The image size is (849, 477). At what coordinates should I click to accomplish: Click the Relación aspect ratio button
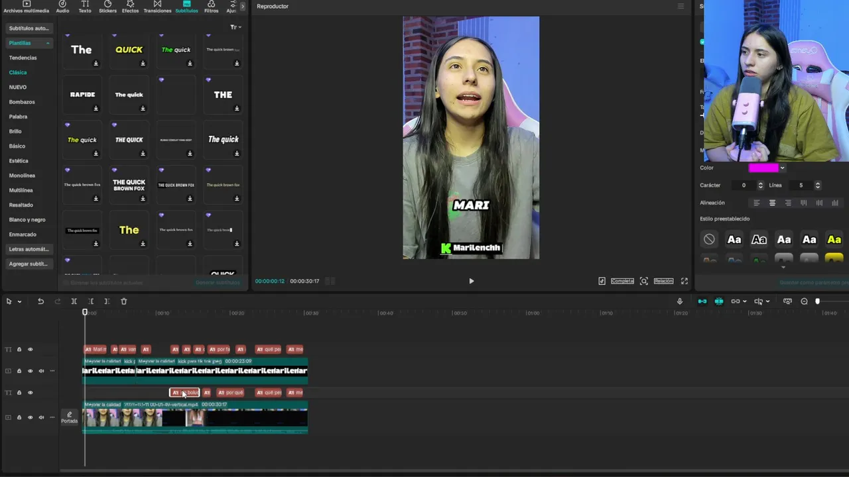coord(663,281)
